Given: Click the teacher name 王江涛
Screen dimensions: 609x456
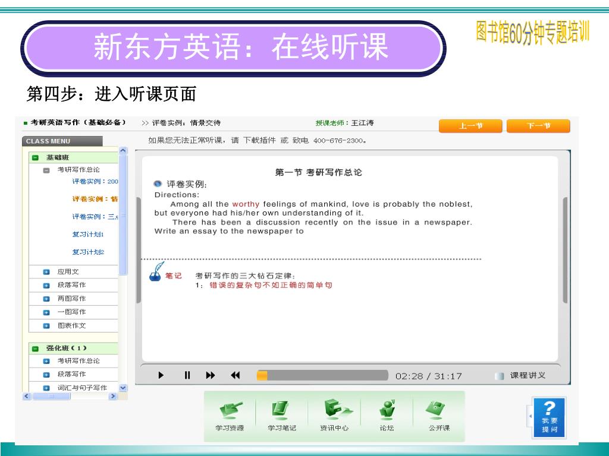Looking at the screenshot, I should coord(362,123).
